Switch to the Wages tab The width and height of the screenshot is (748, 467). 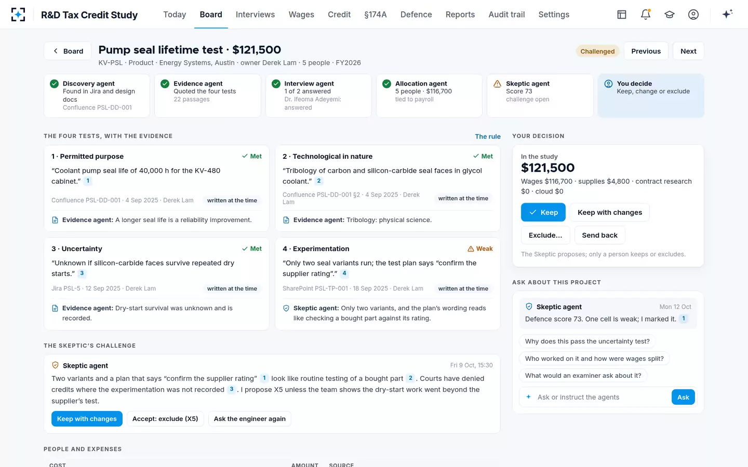pos(301,15)
